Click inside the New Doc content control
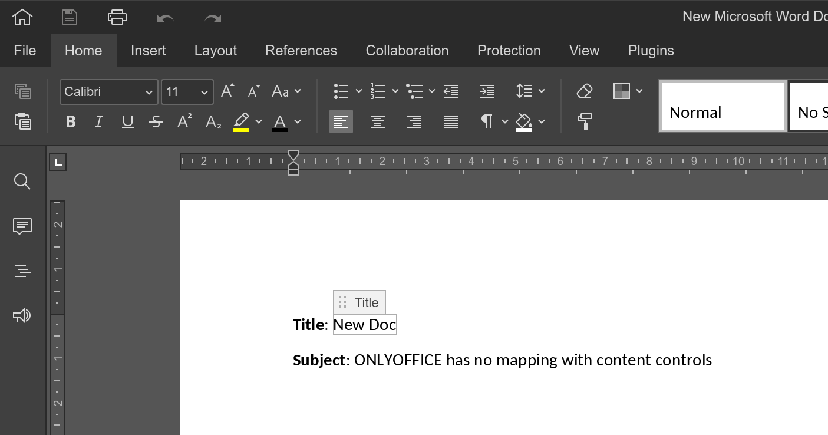Viewport: 828px width, 435px height. pyautogui.click(x=365, y=325)
